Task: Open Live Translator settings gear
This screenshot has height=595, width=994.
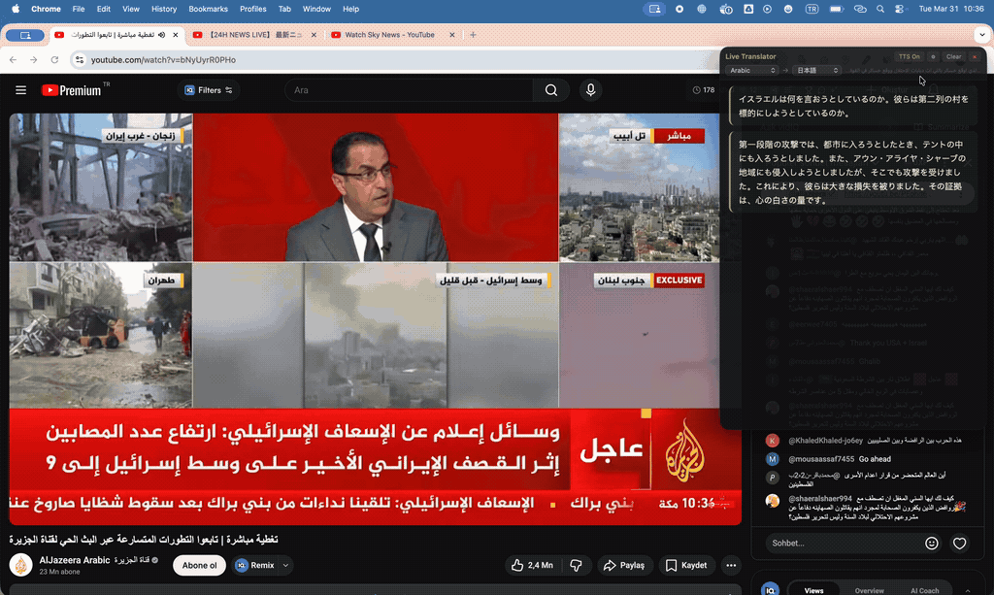Action: pyautogui.click(x=933, y=56)
